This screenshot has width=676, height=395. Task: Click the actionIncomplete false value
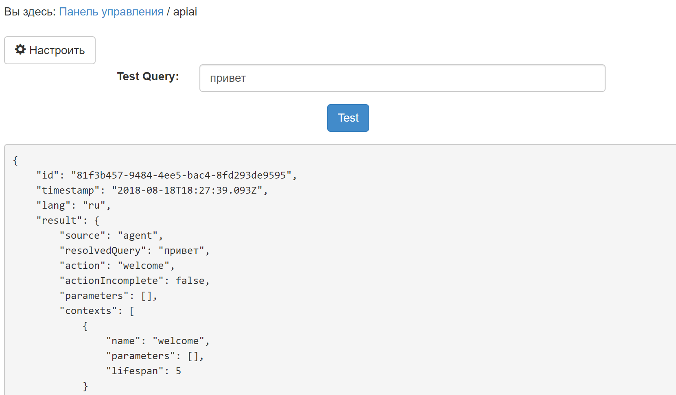(x=190, y=281)
